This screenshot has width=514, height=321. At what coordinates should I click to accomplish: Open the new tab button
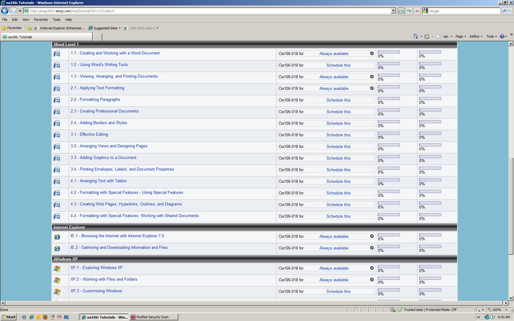pos(97,37)
